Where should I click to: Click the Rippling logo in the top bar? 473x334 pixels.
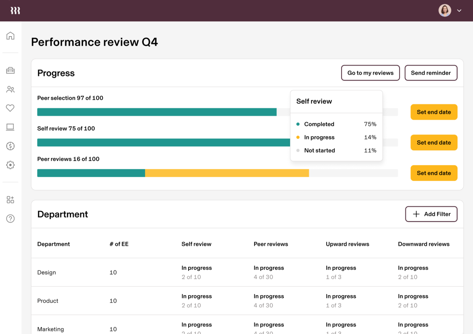point(15,10)
